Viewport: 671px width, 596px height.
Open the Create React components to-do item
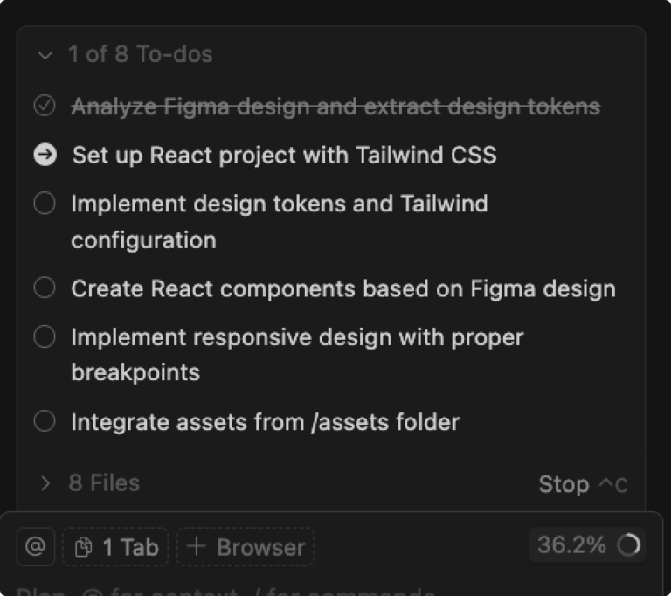(343, 288)
